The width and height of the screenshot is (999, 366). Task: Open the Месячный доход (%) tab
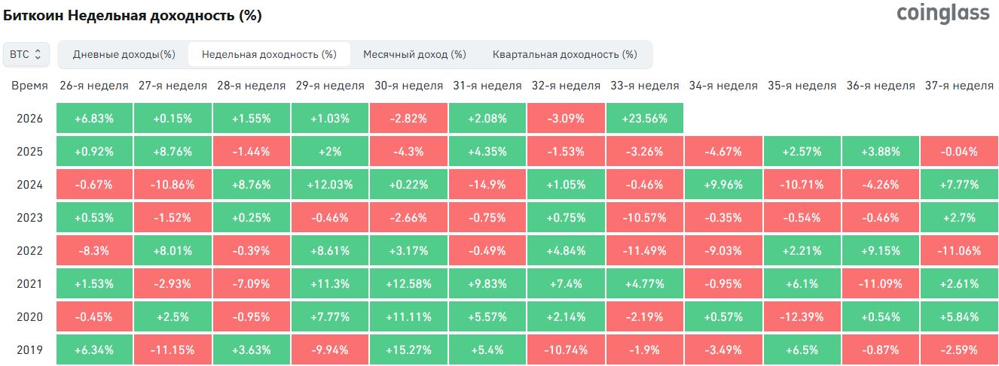point(414,54)
